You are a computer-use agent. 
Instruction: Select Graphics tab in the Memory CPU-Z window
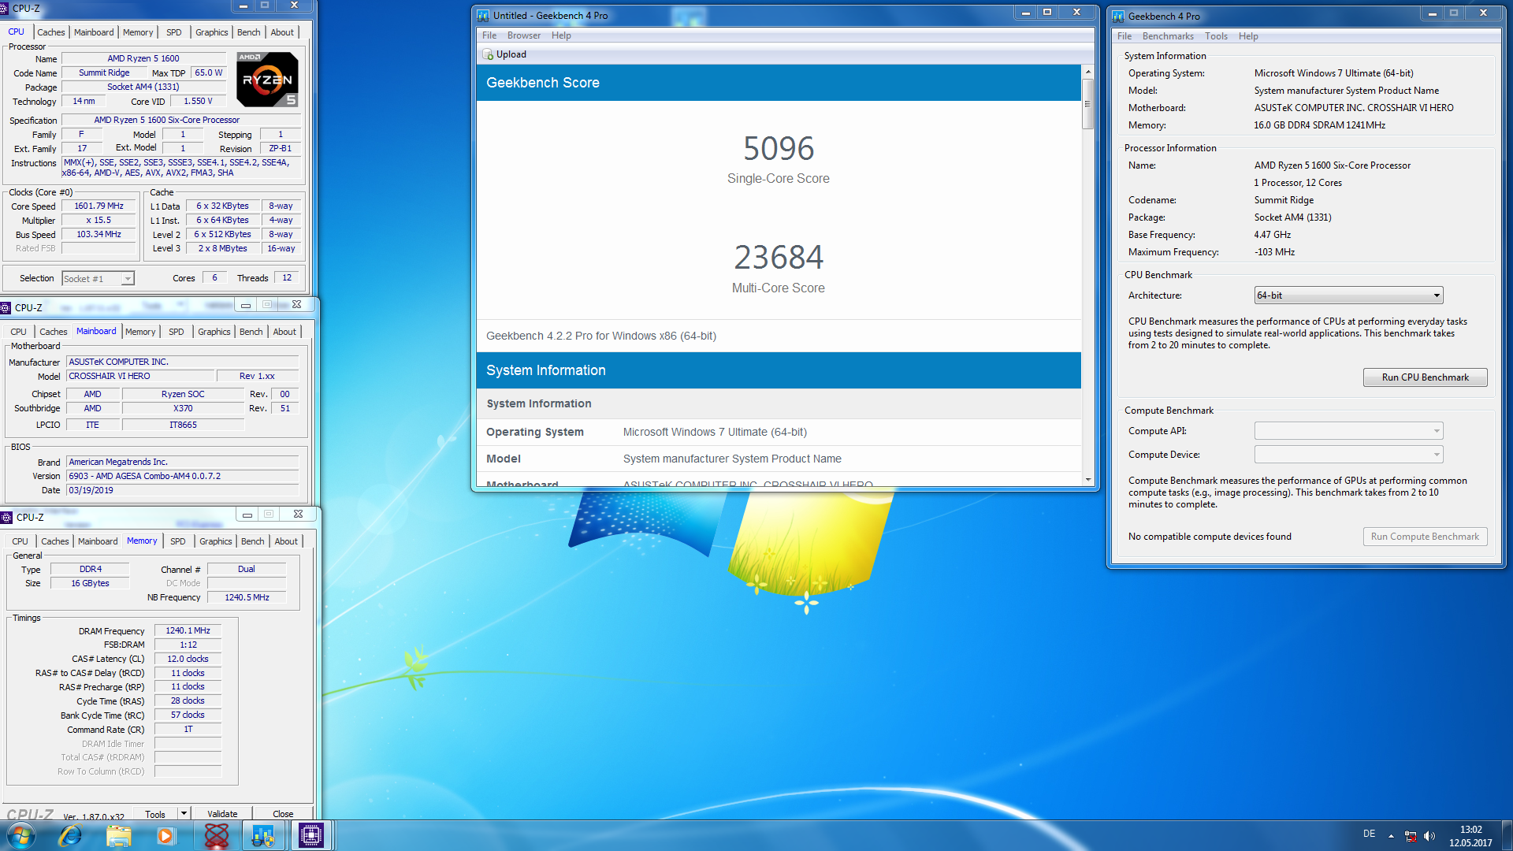pyautogui.click(x=216, y=541)
